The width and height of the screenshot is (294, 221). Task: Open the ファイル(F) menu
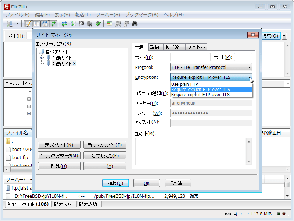(x=17, y=15)
